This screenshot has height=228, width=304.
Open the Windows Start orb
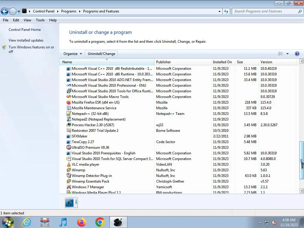[8, 222]
